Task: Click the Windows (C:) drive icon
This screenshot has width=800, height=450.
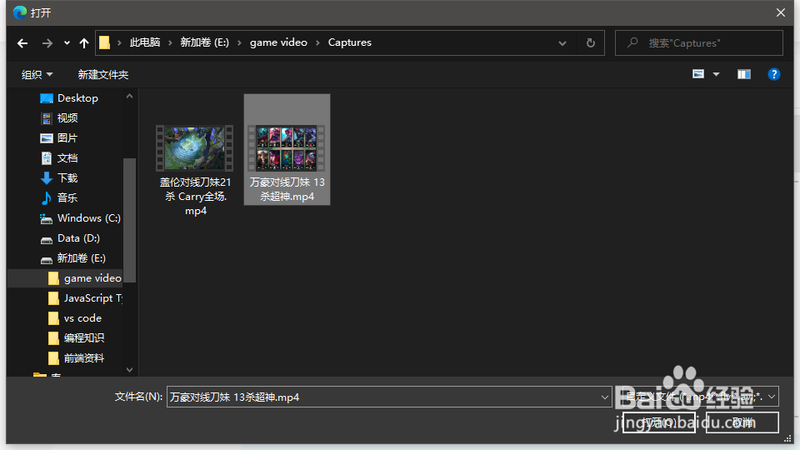Action: (47, 219)
